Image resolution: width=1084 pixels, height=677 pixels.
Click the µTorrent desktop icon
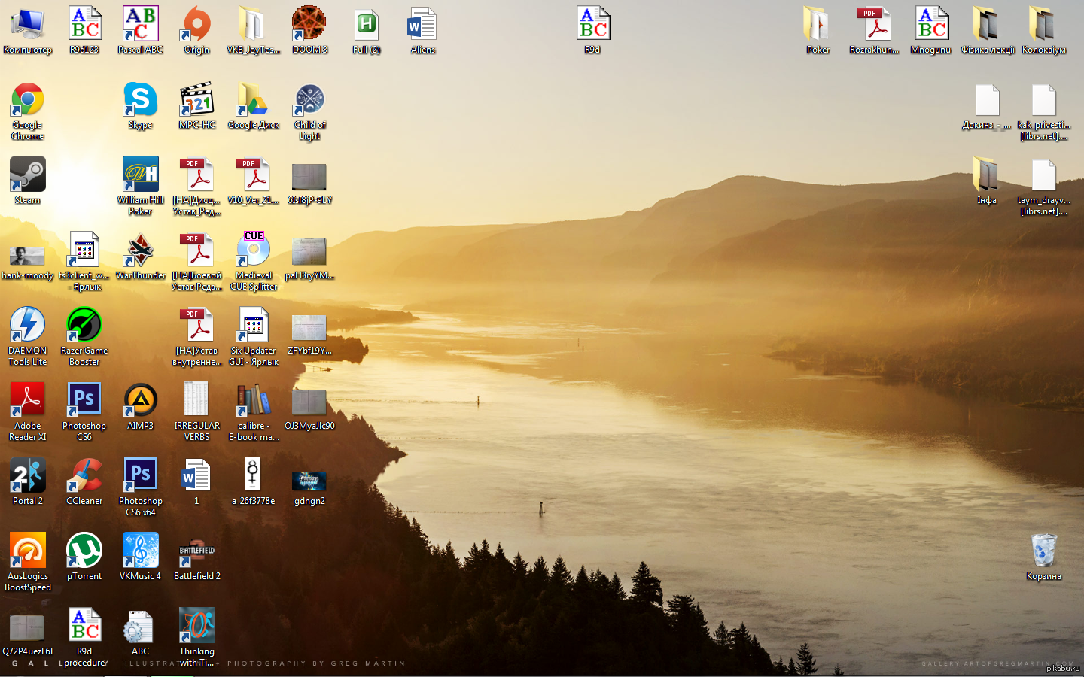coord(84,551)
